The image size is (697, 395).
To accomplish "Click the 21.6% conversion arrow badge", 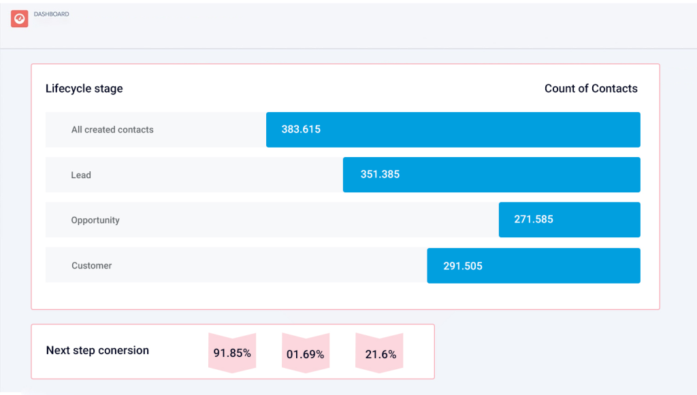I will point(380,353).
